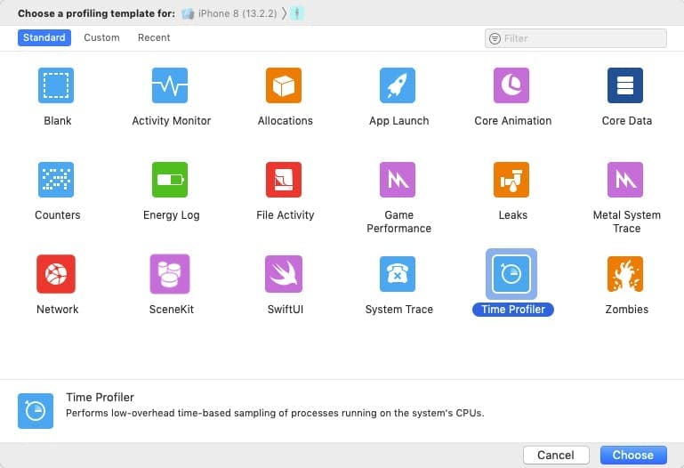
Task: Choose the Activity Monitor template
Action: (x=170, y=85)
